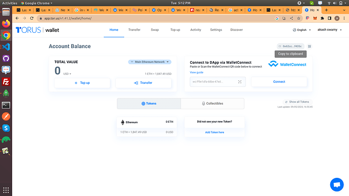Go back in browser history
Viewport: 349px width, 196px height.
17,18
